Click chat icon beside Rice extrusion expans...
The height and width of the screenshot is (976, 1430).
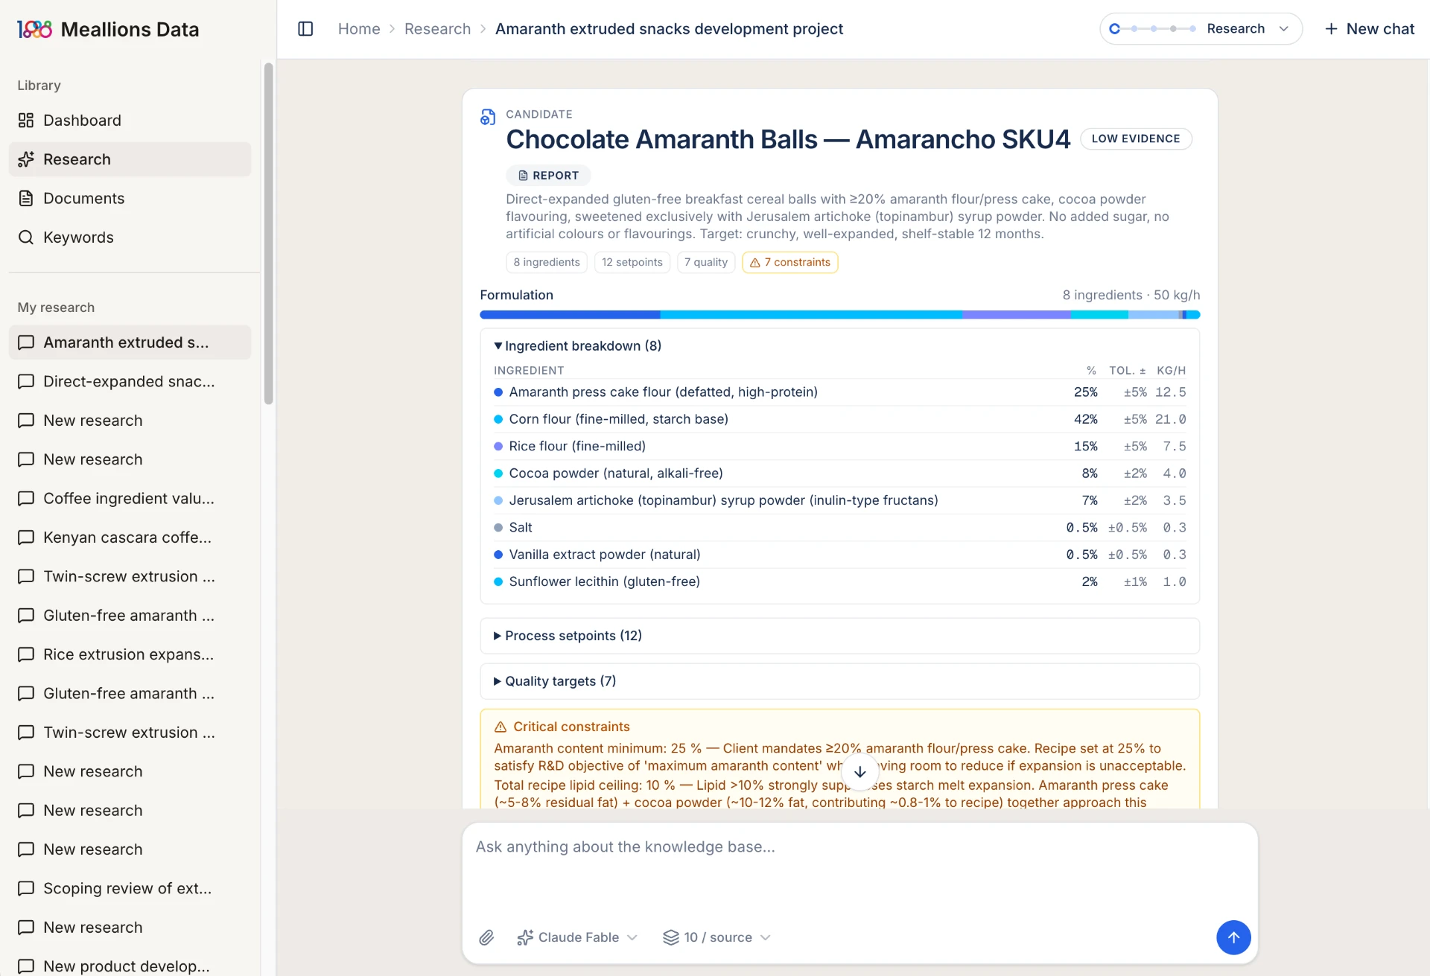[x=26, y=654]
